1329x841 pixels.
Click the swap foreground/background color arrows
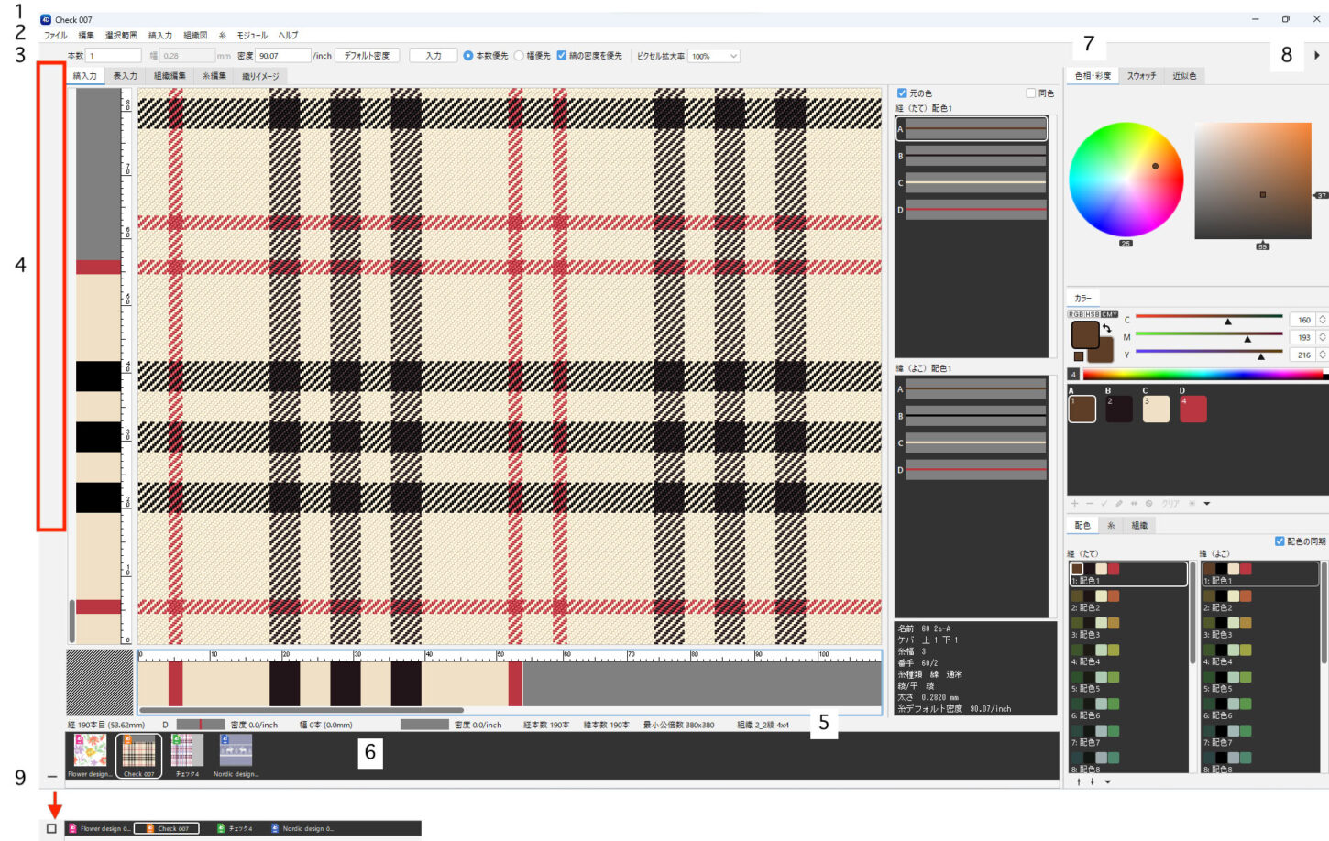tap(1107, 329)
